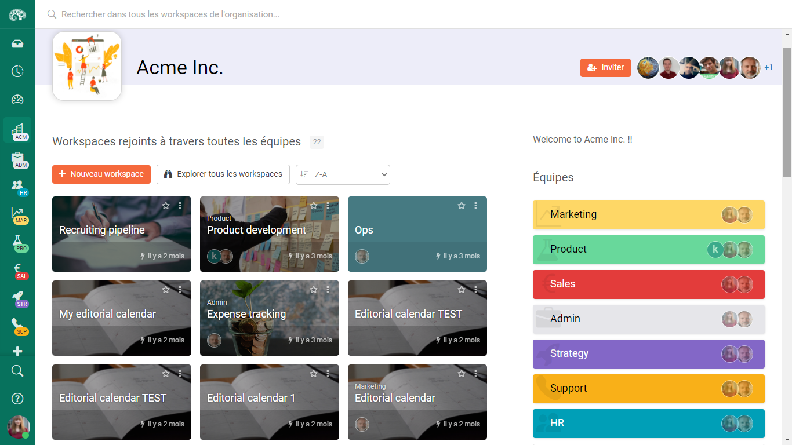
Task: Click the Inviter button
Action: click(x=605, y=67)
